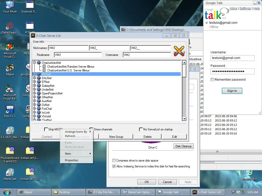Viewport: 262px width, 196px height.
Task: Expand the IRCNet network node
Action: 35,74
